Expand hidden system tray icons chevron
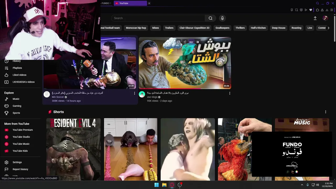Image resolution: width=336 pixels, height=189 pixels. point(302,185)
